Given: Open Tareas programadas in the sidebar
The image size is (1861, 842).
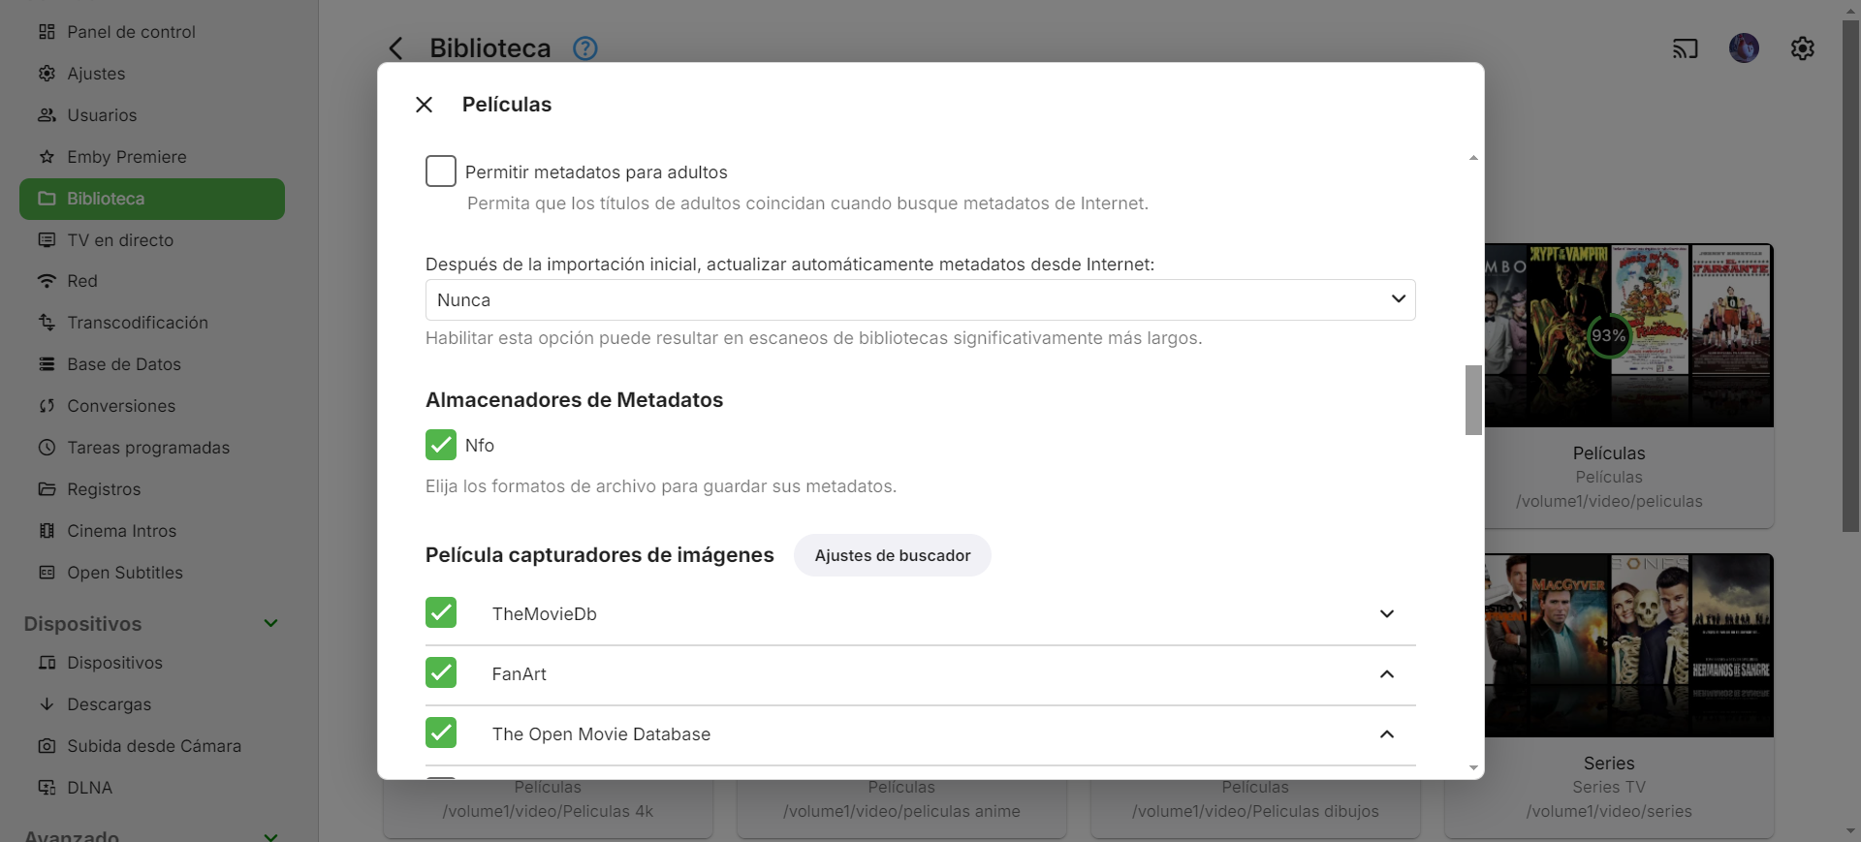Looking at the screenshot, I should [148, 448].
